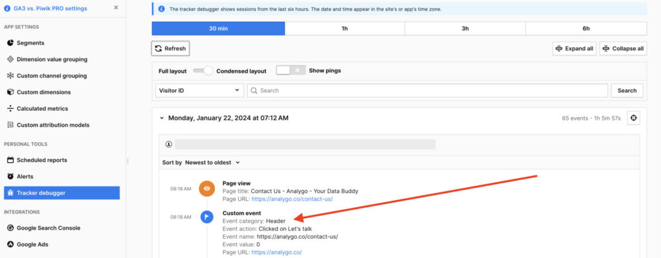This screenshot has height=258, width=661.
Task: Click the orange Page view eye icon
Action: [x=207, y=189]
